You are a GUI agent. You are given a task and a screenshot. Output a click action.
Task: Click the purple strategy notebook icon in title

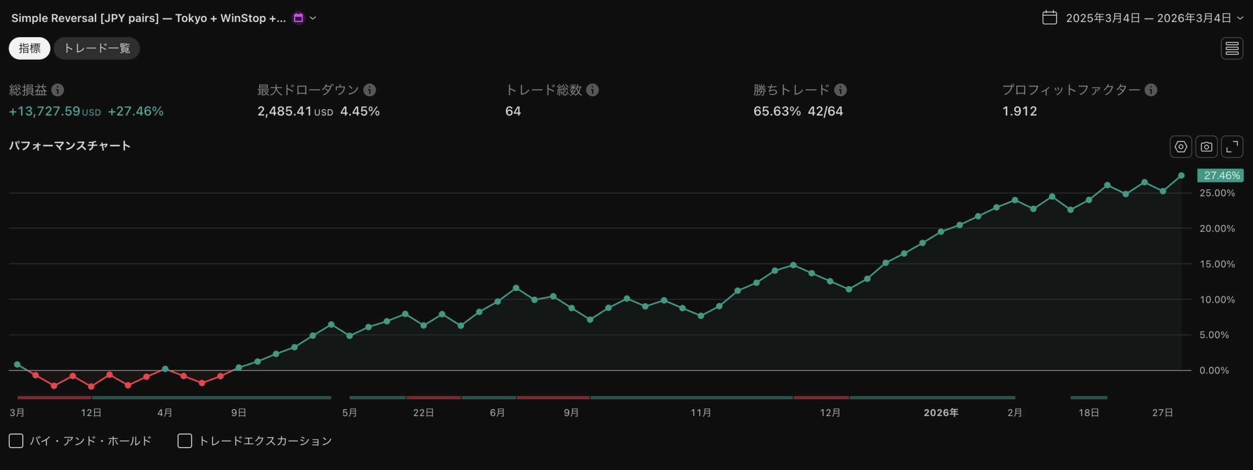tap(299, 18)
